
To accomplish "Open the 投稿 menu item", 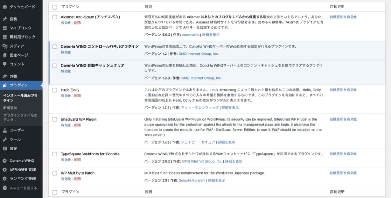I will (21, 19).
